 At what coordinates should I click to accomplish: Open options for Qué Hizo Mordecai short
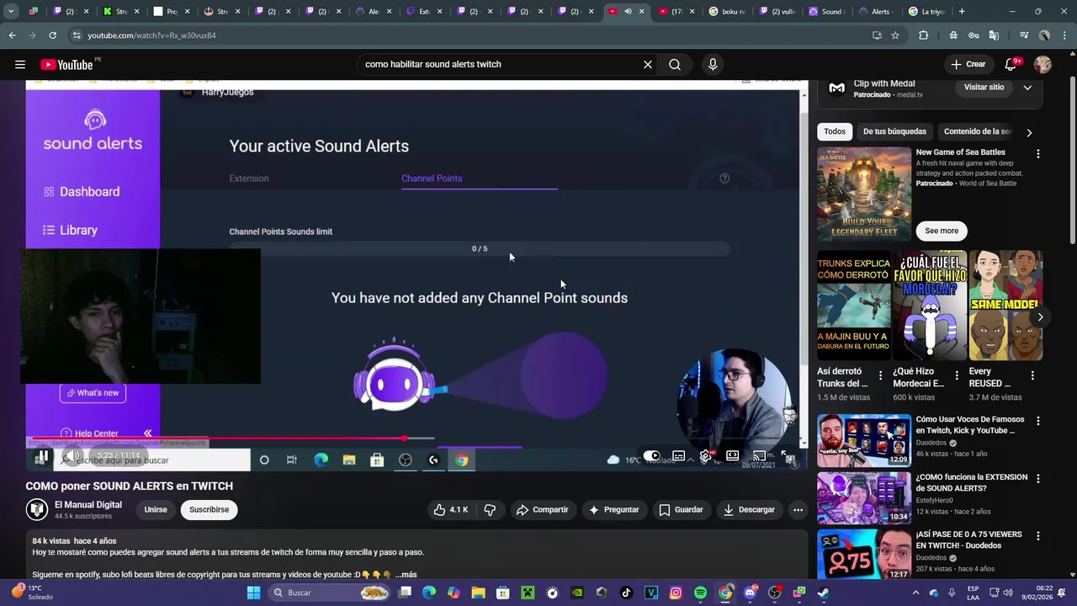pyautogui.click(x=957, y=375)
